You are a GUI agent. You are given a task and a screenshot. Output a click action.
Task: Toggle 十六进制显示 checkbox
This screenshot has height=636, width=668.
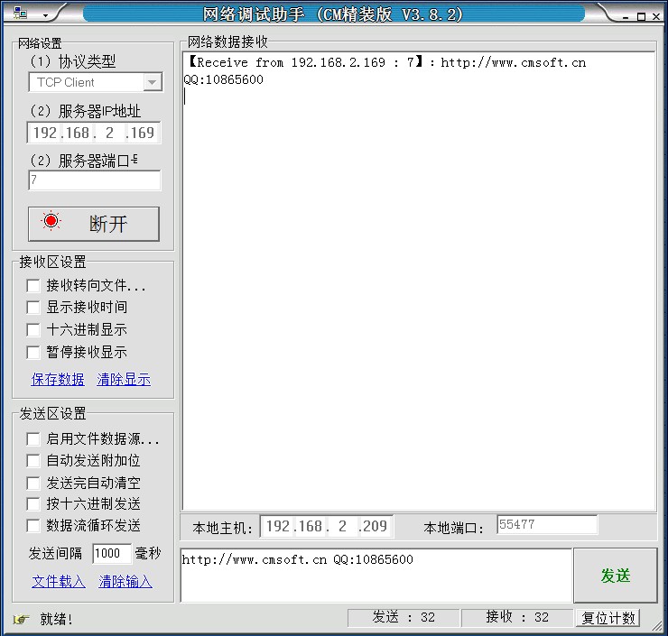pyautogui.click(x=33, y=329)
